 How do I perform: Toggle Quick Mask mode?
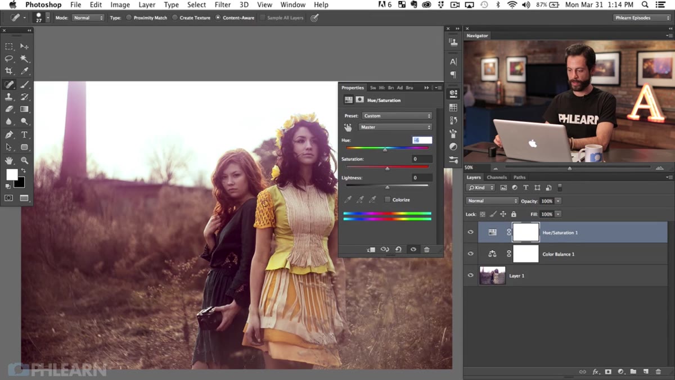point(9,198)
